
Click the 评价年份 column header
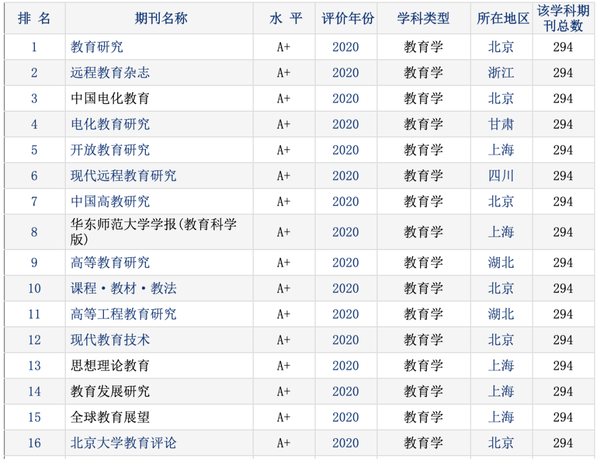348,18
